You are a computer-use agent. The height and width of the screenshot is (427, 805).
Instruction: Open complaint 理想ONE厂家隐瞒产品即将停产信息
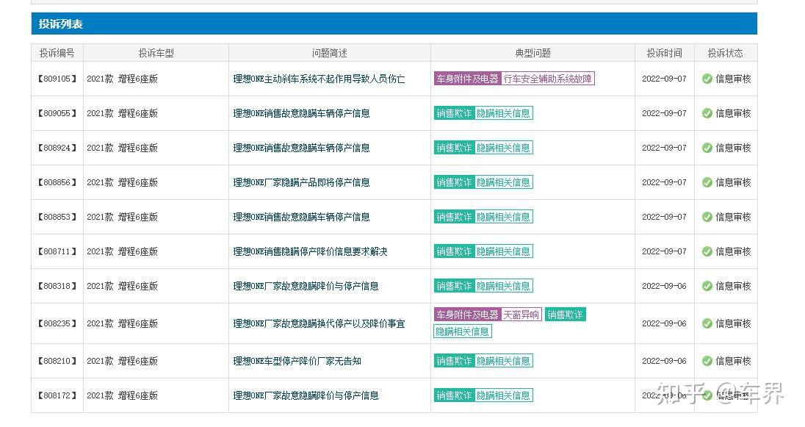tap(301, 182)
